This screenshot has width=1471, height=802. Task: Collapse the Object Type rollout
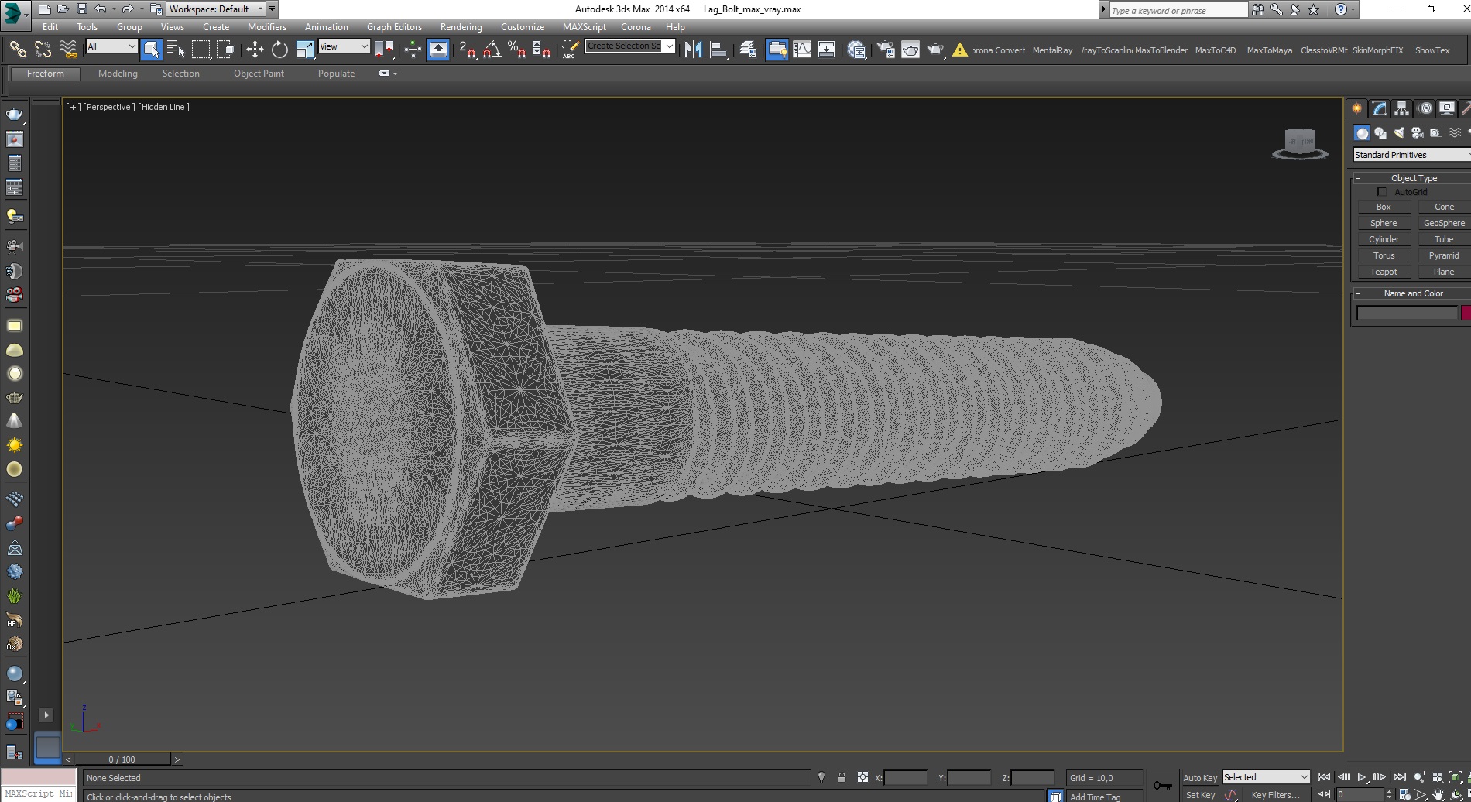coord(1413,178)
